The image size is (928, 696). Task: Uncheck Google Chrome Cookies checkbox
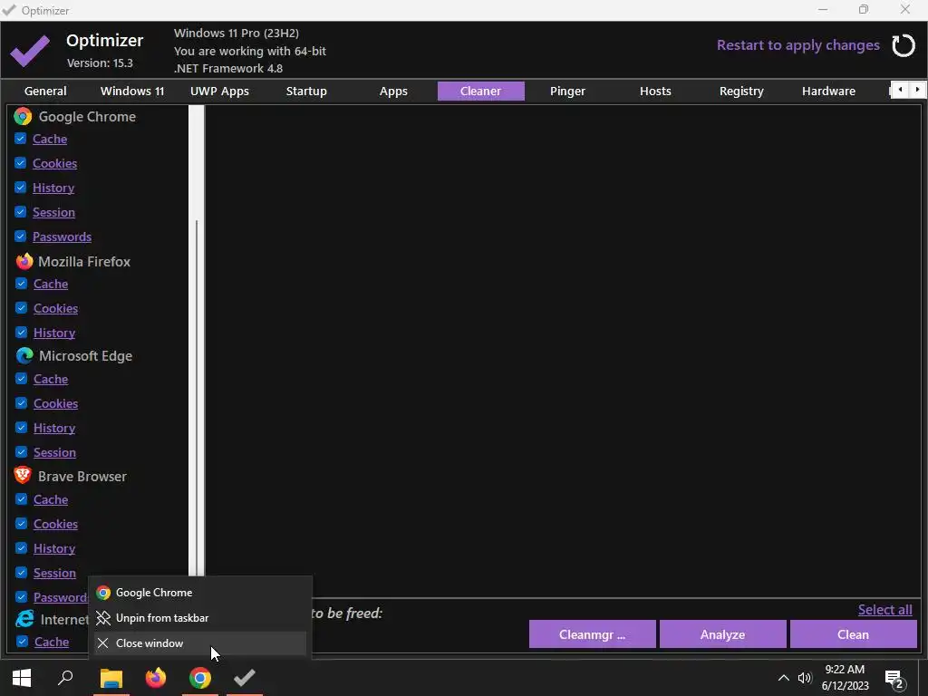20,163
